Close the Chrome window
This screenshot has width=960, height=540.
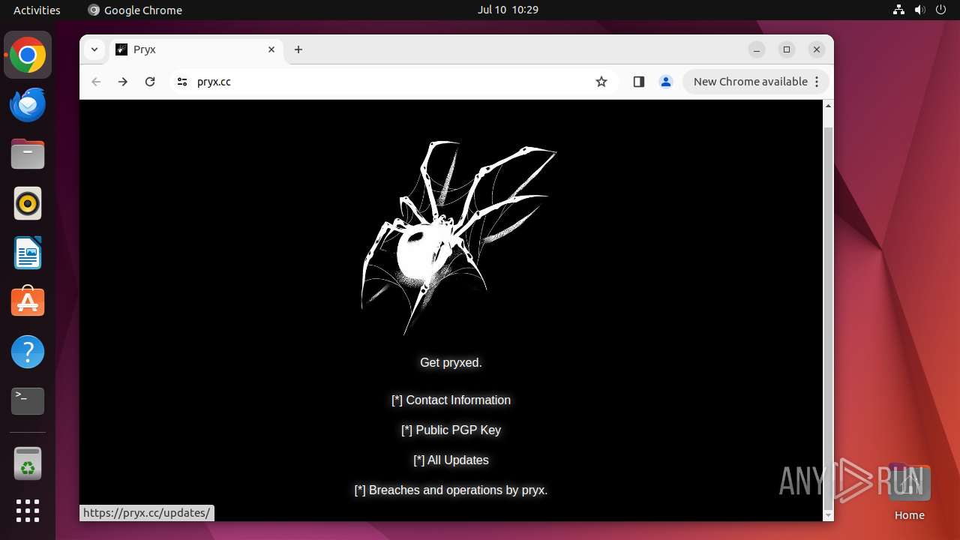[817, 49]
